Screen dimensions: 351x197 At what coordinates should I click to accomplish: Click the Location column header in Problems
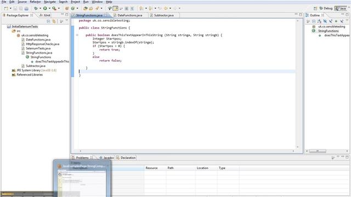206,168
